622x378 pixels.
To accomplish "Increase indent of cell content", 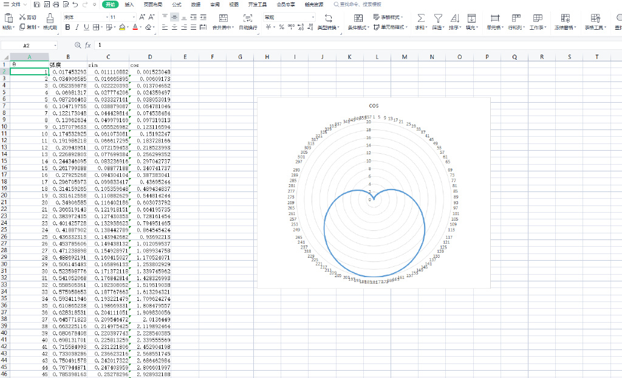I will [x=203, y=17].
